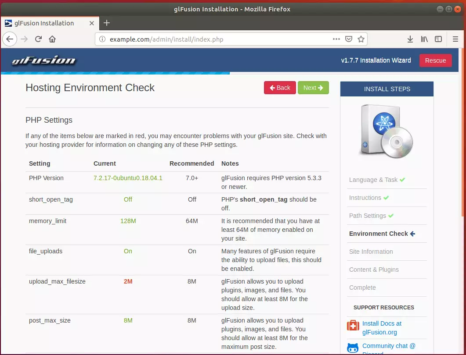Open a new browser tab
This screenshot has width=466, height=355.
click(x=107, y=23)
